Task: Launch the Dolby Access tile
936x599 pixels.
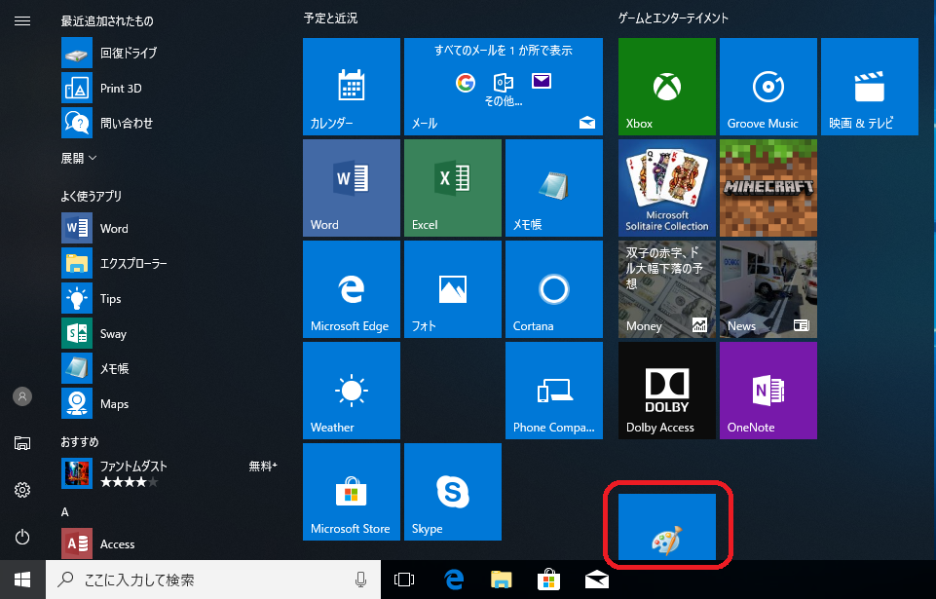Action: [x=667, y=391]
